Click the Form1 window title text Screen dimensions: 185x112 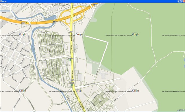pyautogui.click(x=5, y=1)
